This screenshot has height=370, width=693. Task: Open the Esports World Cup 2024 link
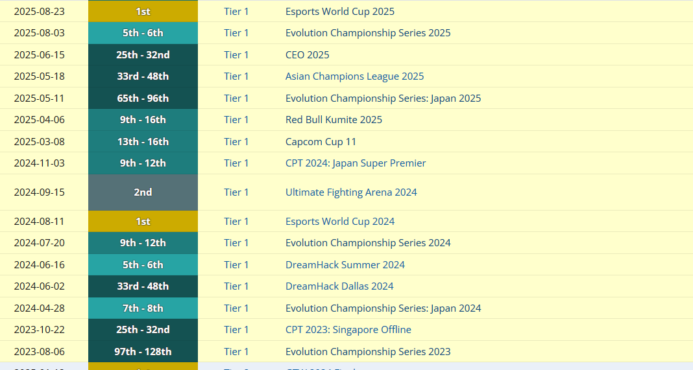point(340,221)
